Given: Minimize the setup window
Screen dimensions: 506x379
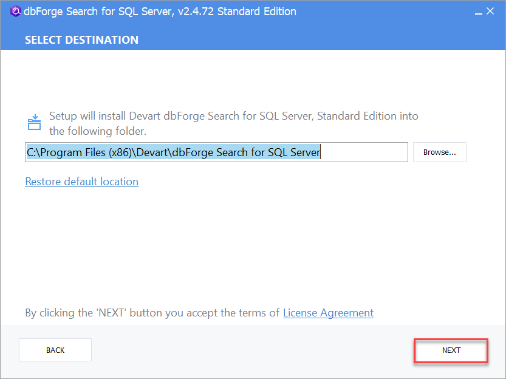Looking at the screenshot, I should point(479,12).
